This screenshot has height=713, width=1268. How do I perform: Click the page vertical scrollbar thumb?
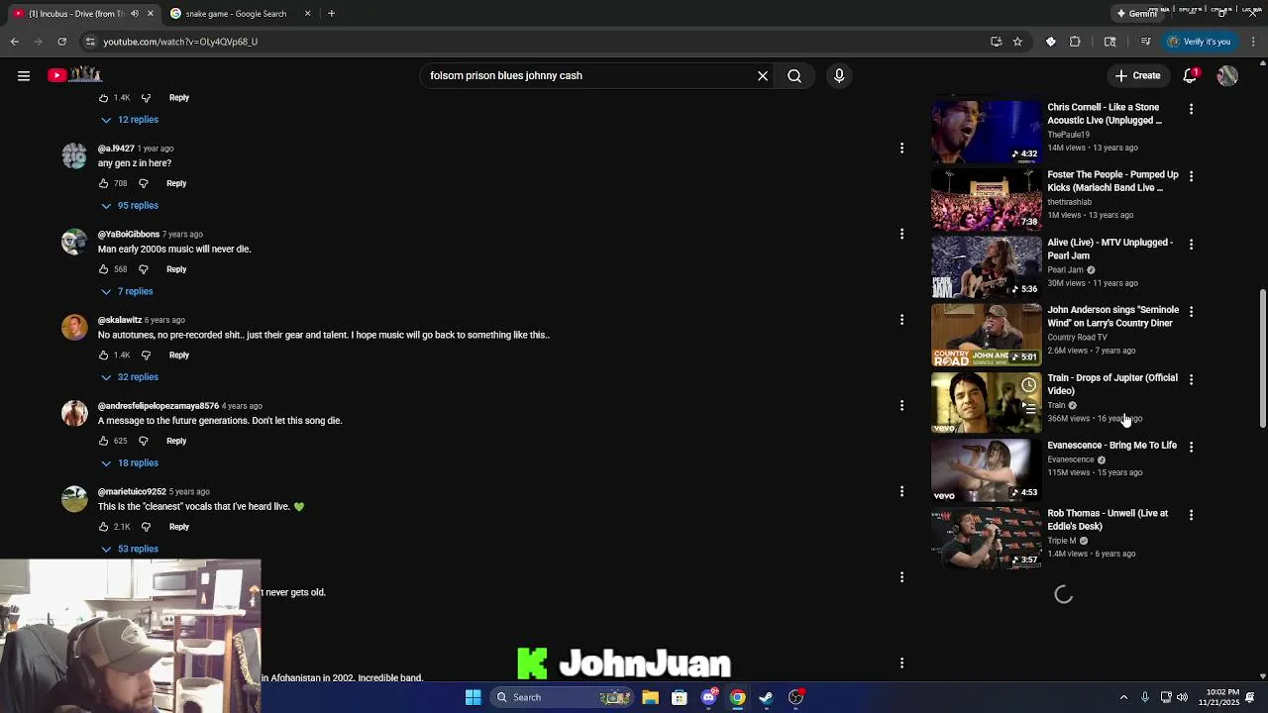(x=1262, y=358)
